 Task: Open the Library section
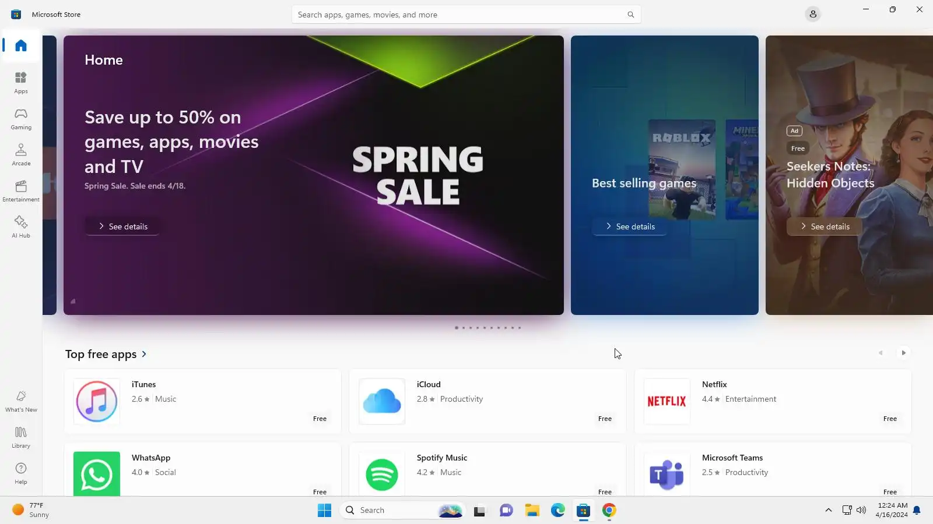(21, 437)
